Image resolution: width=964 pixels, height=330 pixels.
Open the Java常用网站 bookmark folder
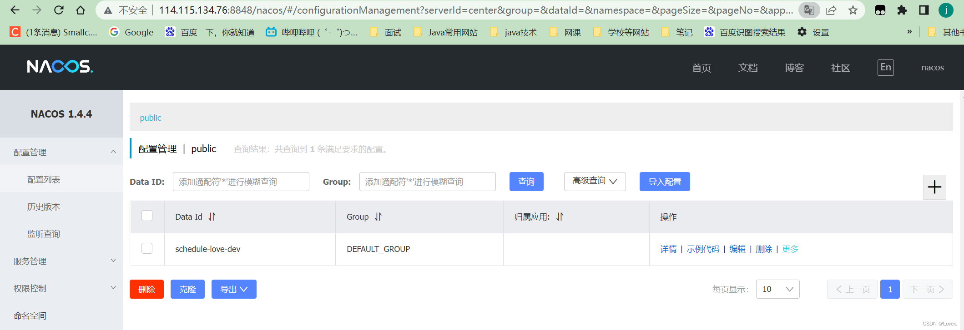[445, 32]
